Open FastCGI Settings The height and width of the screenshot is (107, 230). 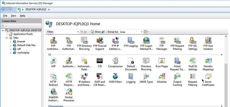click(x=193, y=64)
